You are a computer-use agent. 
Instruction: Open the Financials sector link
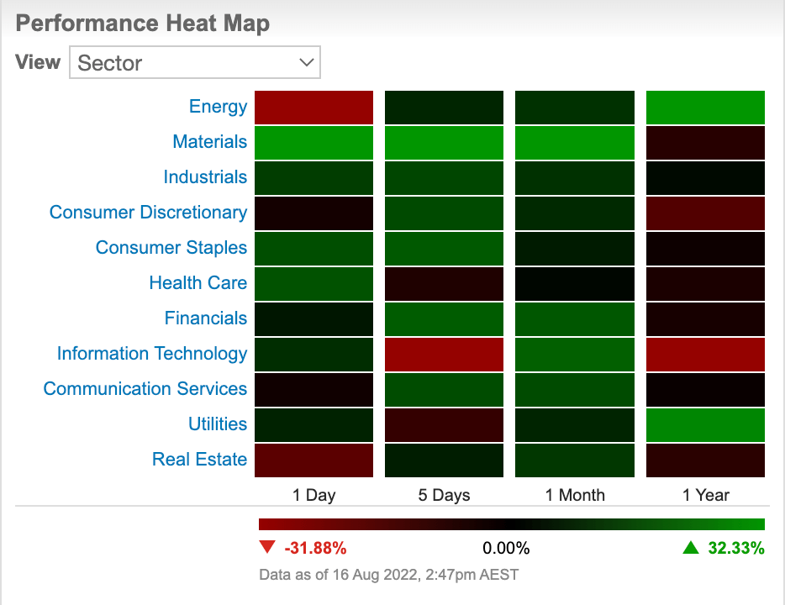[x=206, y=318]
